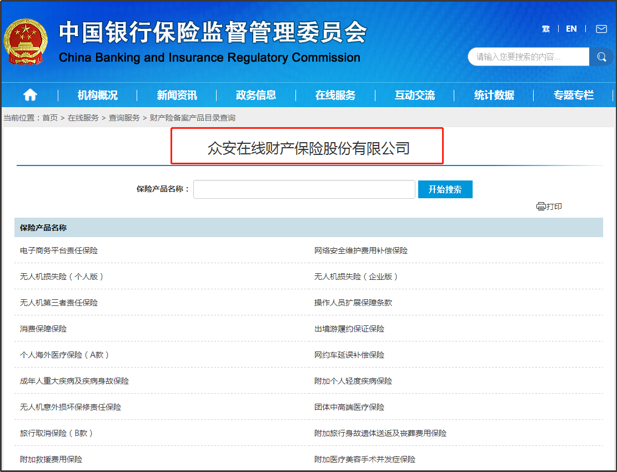Go to 首页 in breadcrumb
The image size is (617, 472).
50,118
